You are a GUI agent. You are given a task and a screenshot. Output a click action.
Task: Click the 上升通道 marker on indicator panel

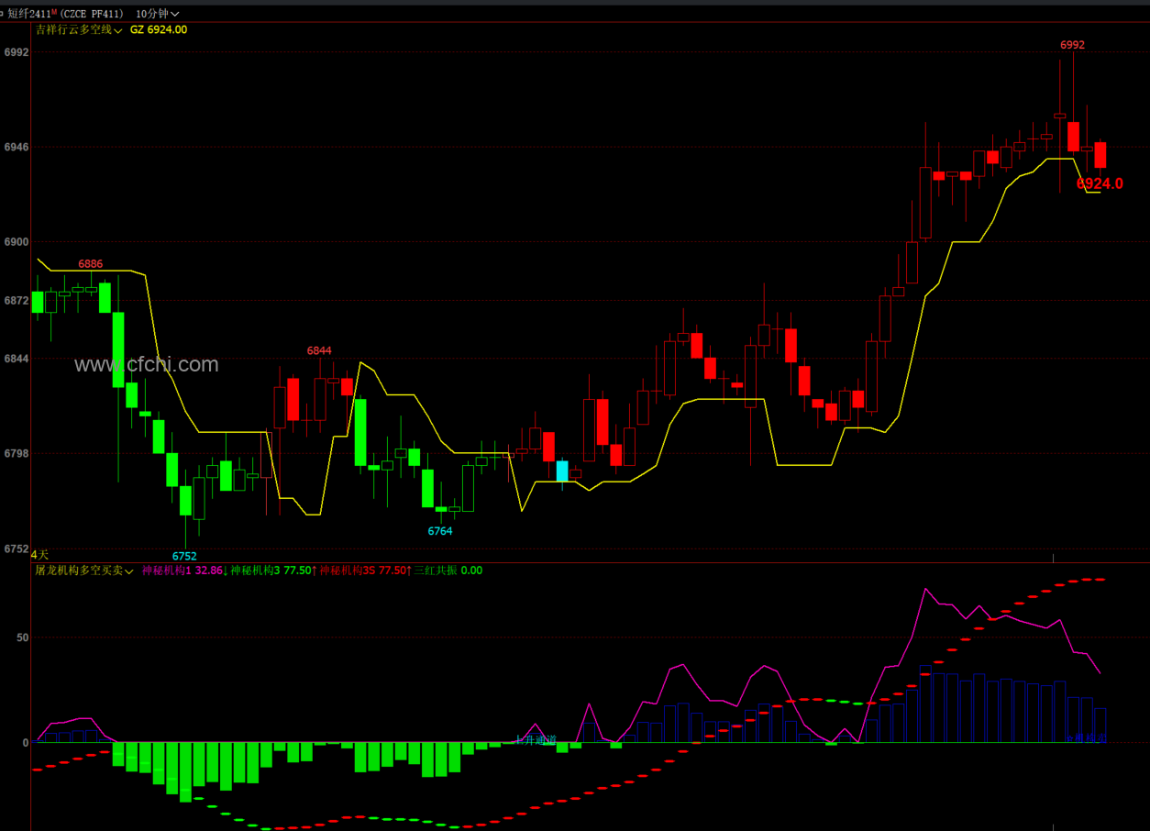[536, 740]
